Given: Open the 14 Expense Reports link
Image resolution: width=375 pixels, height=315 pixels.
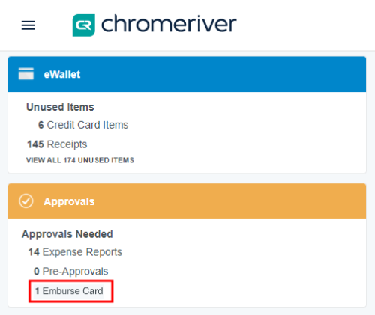Looking at the screenshot, I should 75,252.
